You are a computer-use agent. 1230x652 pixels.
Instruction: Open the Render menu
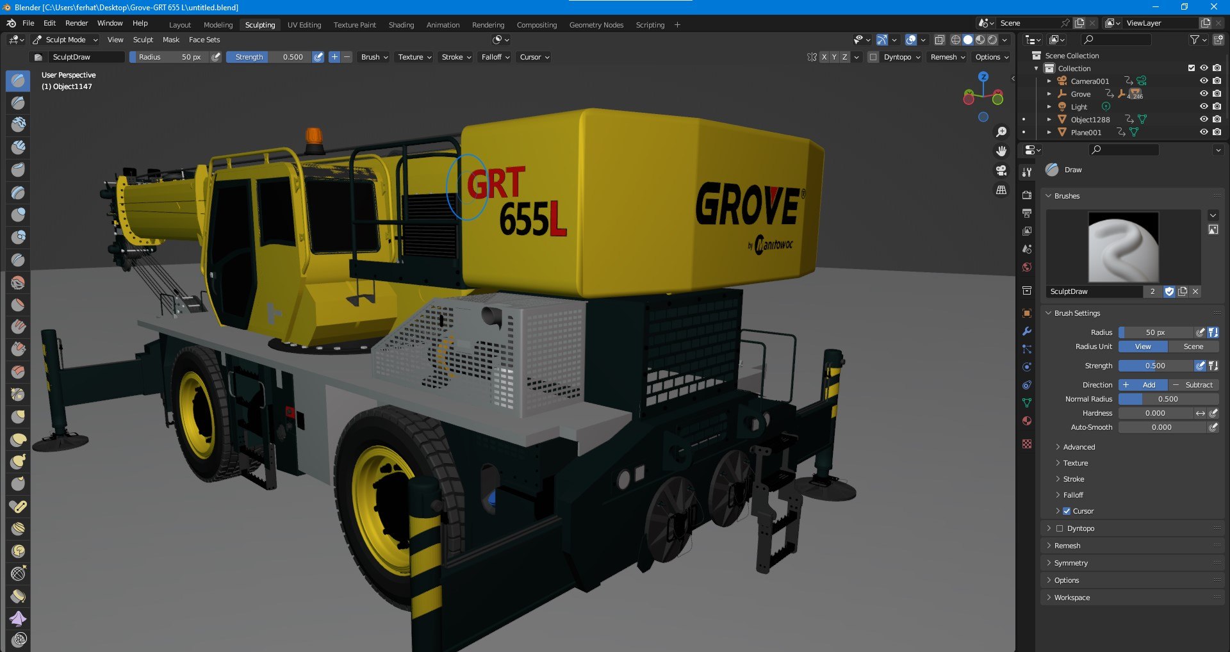click(76, 23)
